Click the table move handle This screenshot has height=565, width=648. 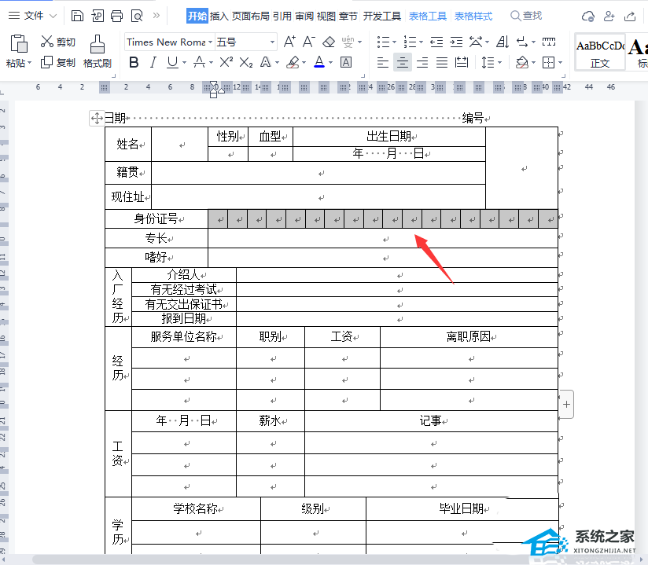tap(97, 118)
